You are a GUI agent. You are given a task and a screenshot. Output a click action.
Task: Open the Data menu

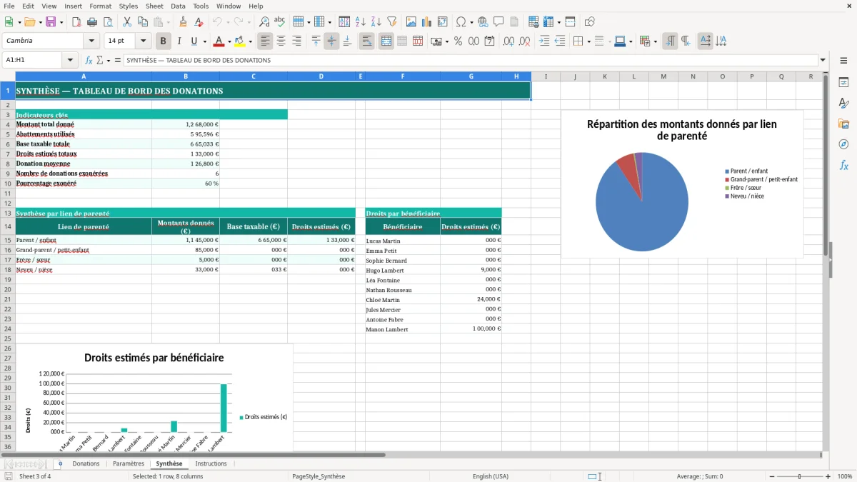tap(178, 6)
